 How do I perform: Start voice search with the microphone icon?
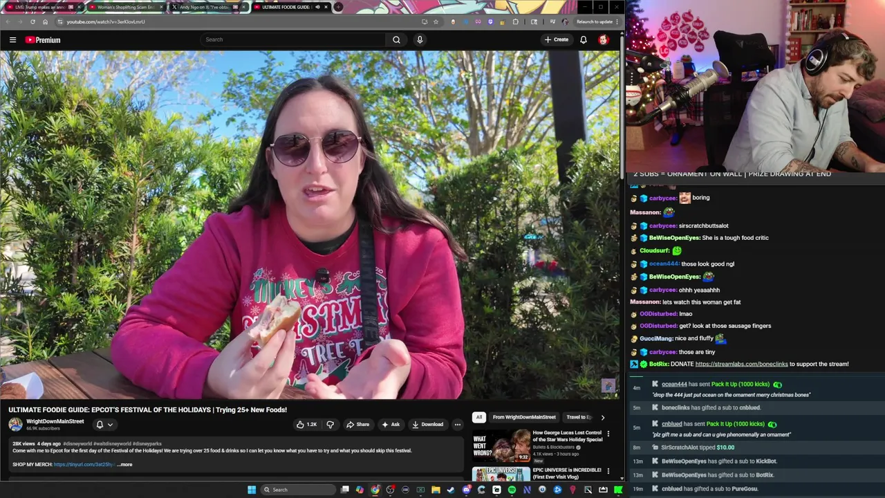pos(420,39)
